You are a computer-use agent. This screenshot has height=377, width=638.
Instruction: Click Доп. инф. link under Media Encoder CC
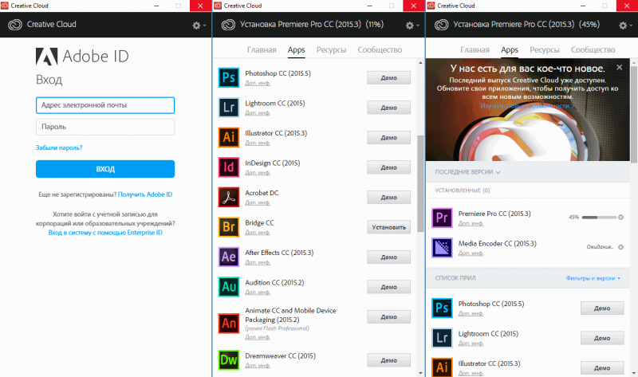click(471, 253)
